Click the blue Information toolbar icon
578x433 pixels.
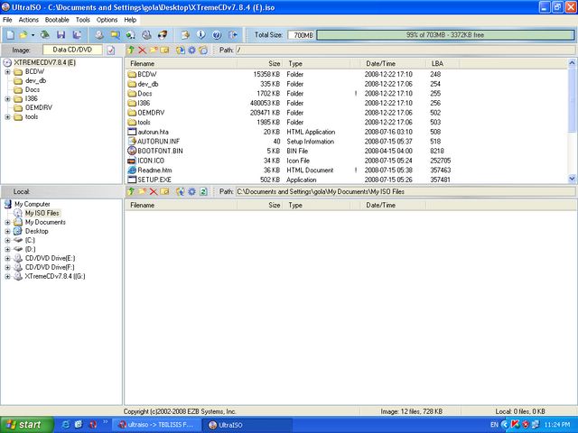[200, 35]
